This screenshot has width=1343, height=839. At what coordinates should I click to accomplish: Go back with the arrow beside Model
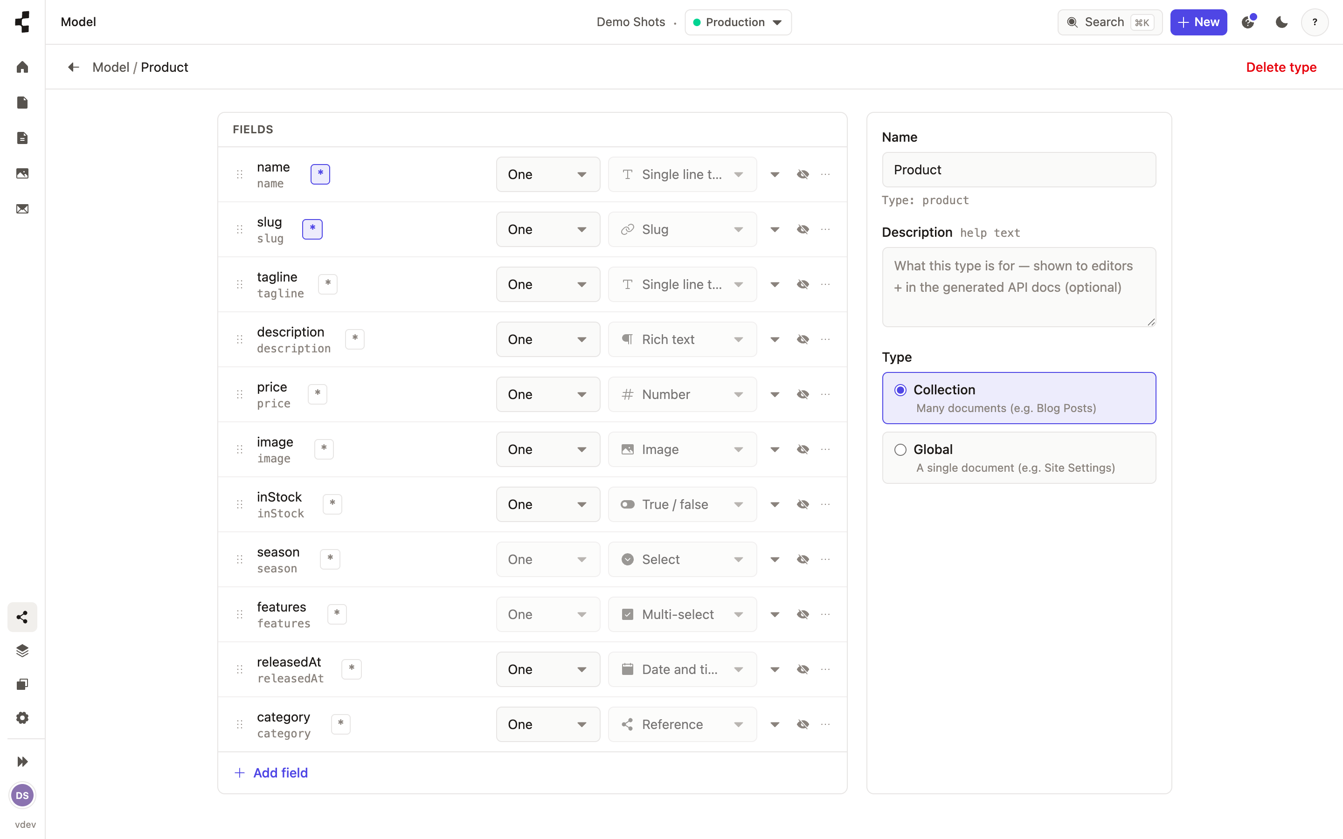[73, 67]
